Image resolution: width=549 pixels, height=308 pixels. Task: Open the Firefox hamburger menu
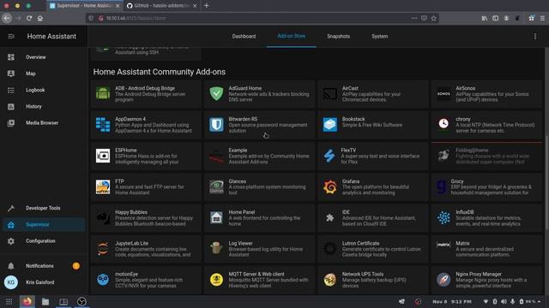pos(542,18)
